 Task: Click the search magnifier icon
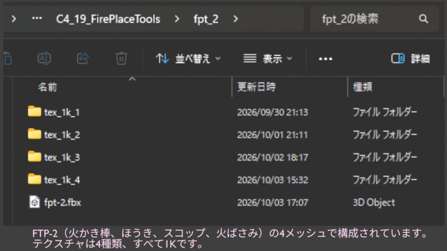point(423,19)
